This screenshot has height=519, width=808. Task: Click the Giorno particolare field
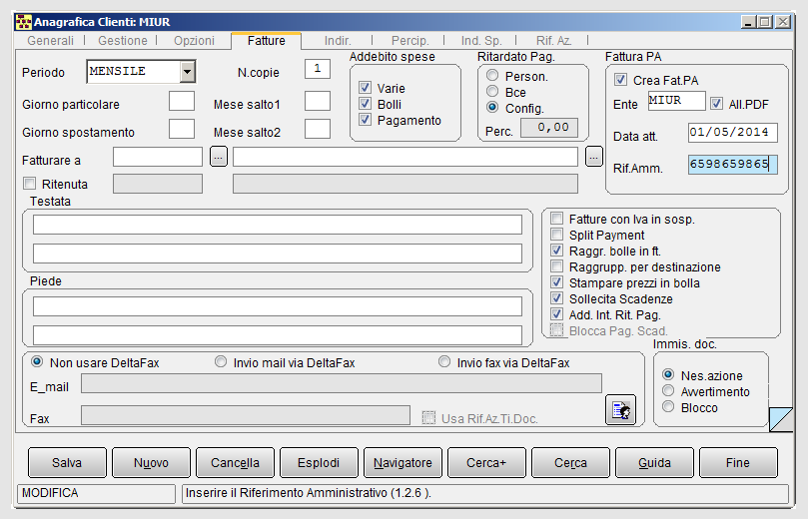pos(182,101)
